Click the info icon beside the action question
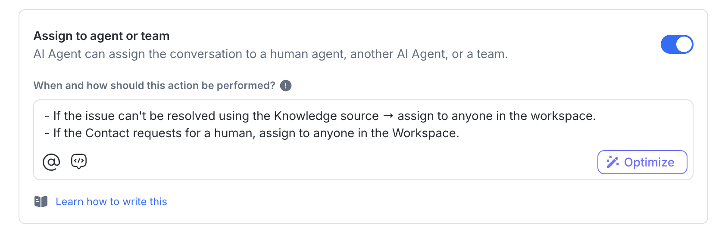The image size is (725, 234). click(286, 86)
